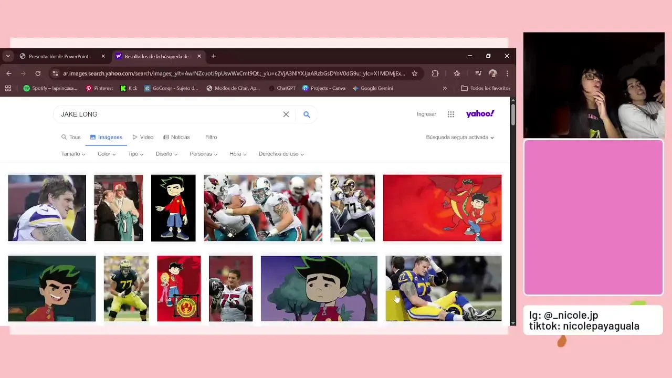Open the Projects - Canva bookmark

[324, 88]
